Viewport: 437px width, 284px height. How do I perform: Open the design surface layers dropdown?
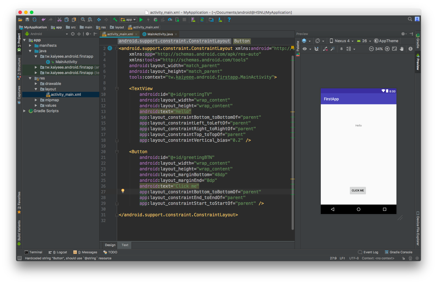coord(306,41)
